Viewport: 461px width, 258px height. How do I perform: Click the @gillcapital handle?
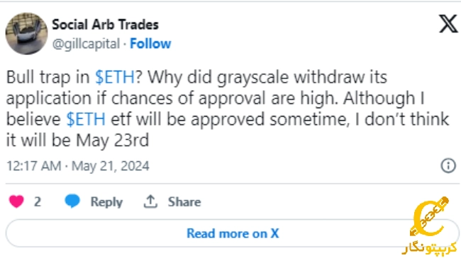coord(86,44)
